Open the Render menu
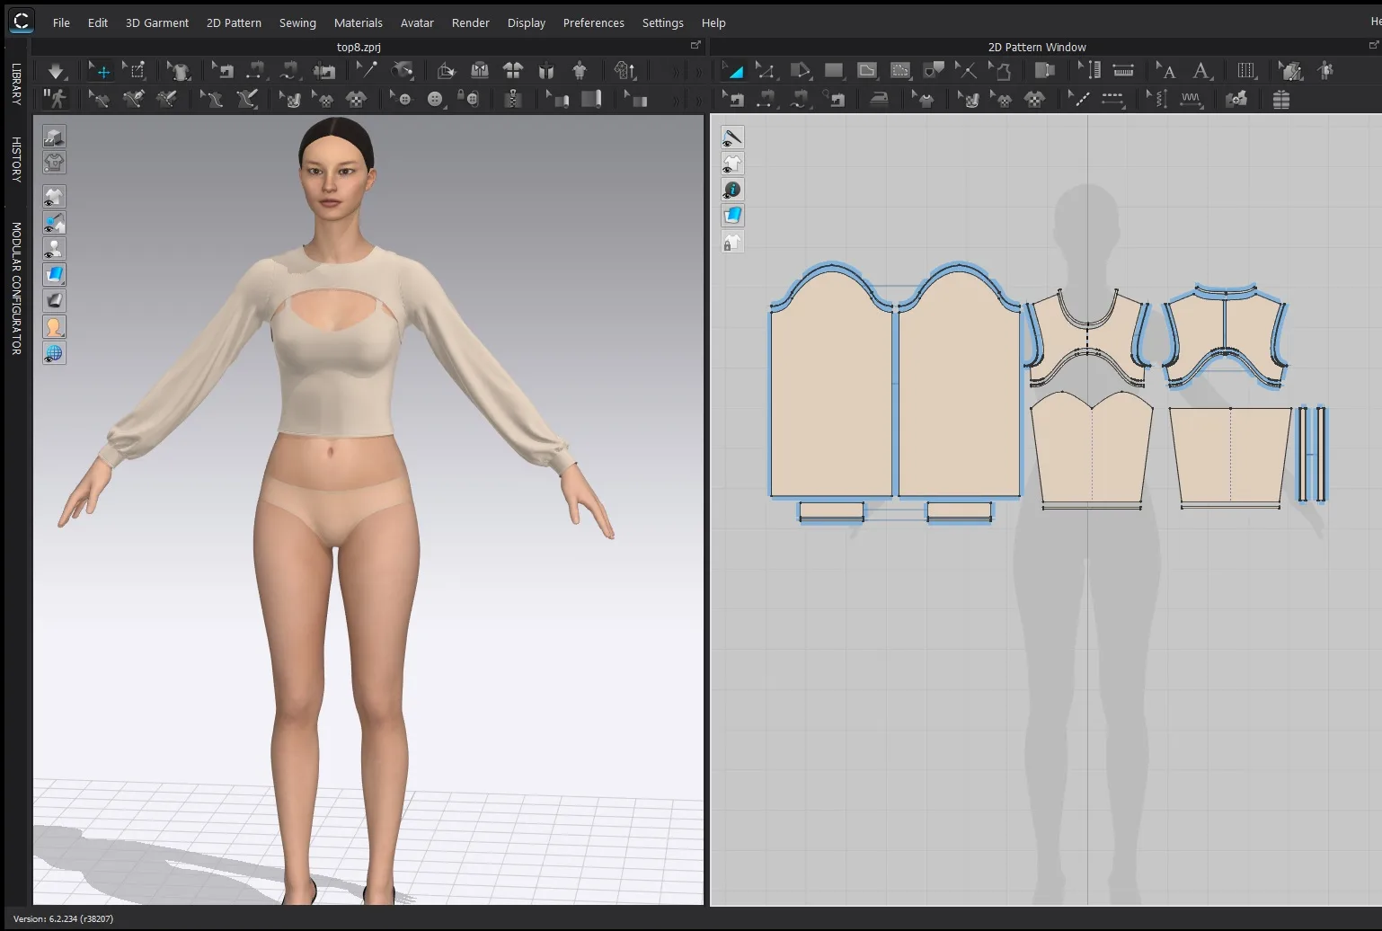This screenshot has height=931, width=1382. click(471, 22)
